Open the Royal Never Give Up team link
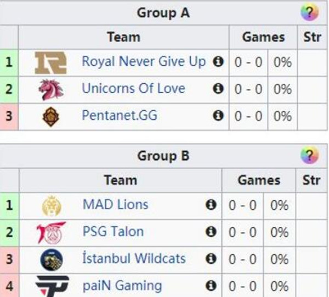Screen dimensions: 329x297 (x=144, y=61)
